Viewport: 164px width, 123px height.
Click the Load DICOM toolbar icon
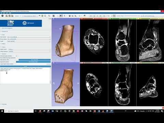tap(10, 16)
